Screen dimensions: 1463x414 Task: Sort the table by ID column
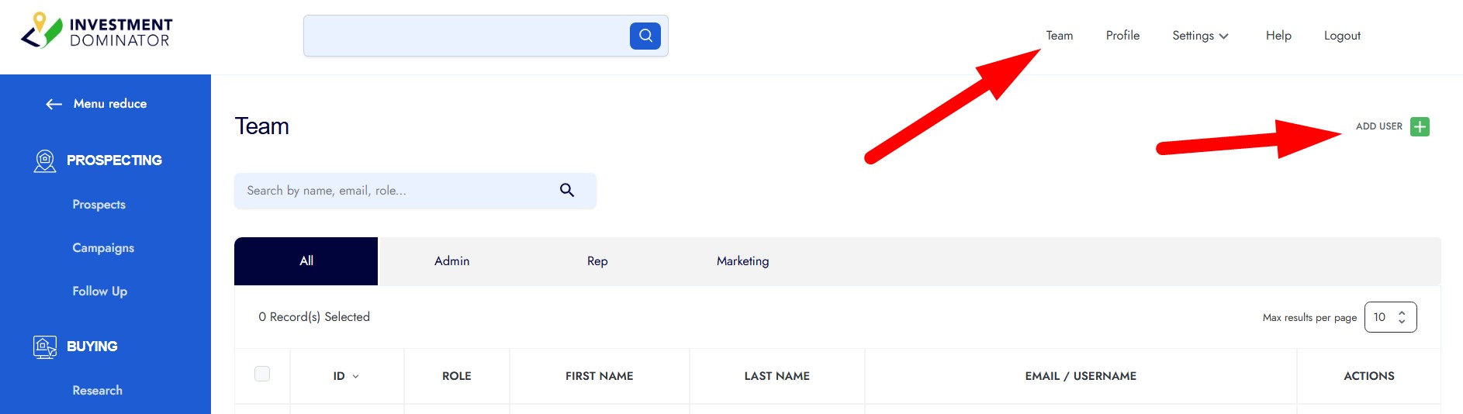coord(346,376)
